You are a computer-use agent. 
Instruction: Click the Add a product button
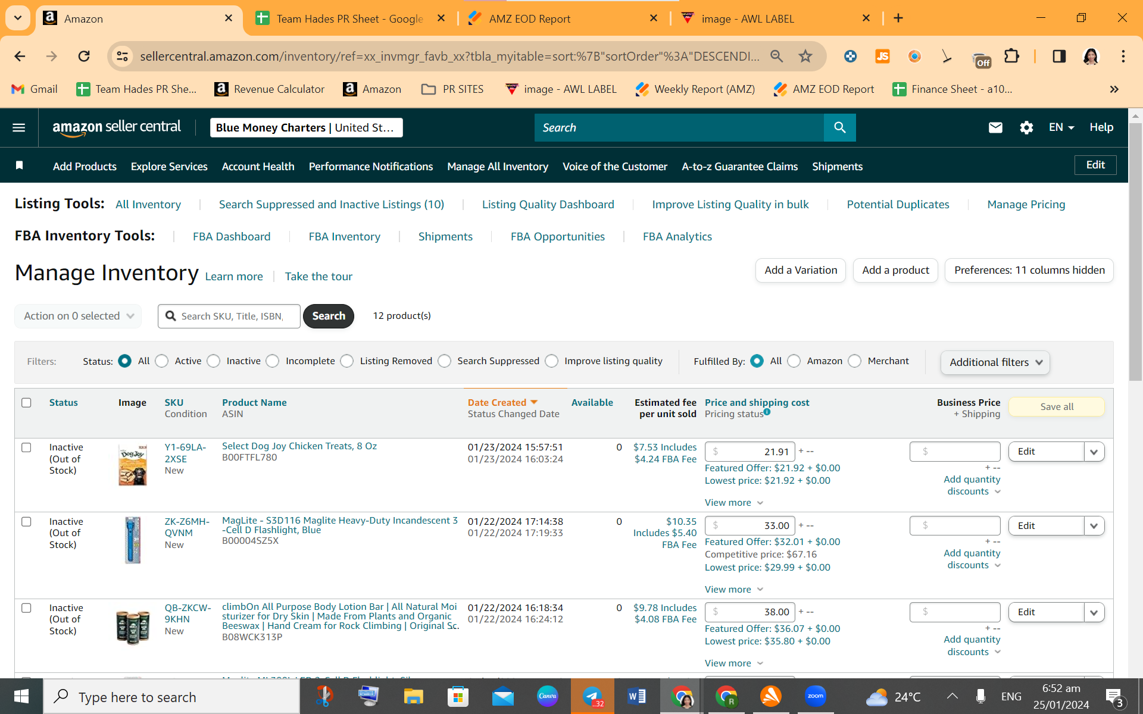pyautogui.click(x=895, y=270)
